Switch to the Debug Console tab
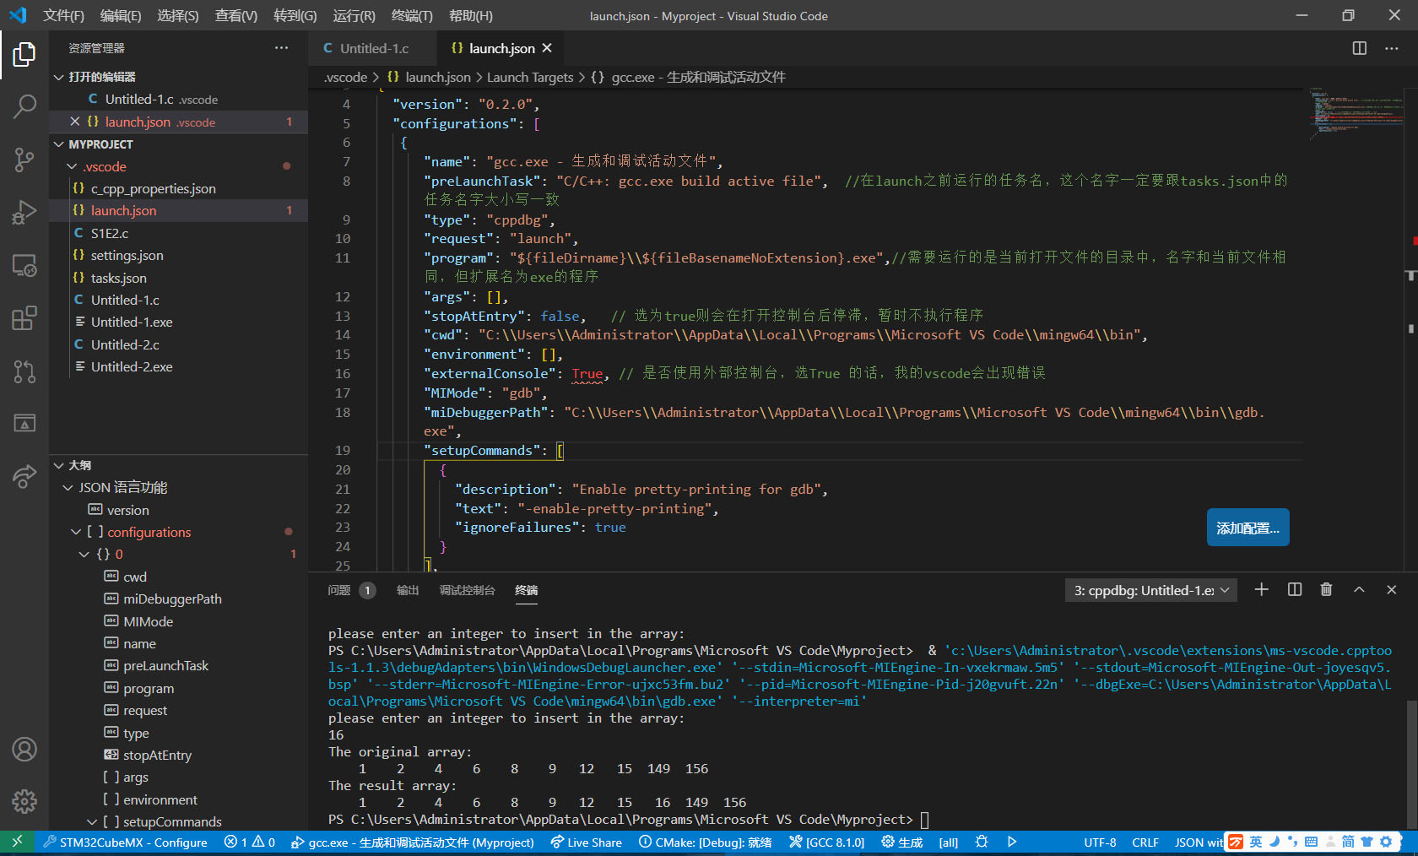This screenshot has width=1418, height=856. (467, 590)
